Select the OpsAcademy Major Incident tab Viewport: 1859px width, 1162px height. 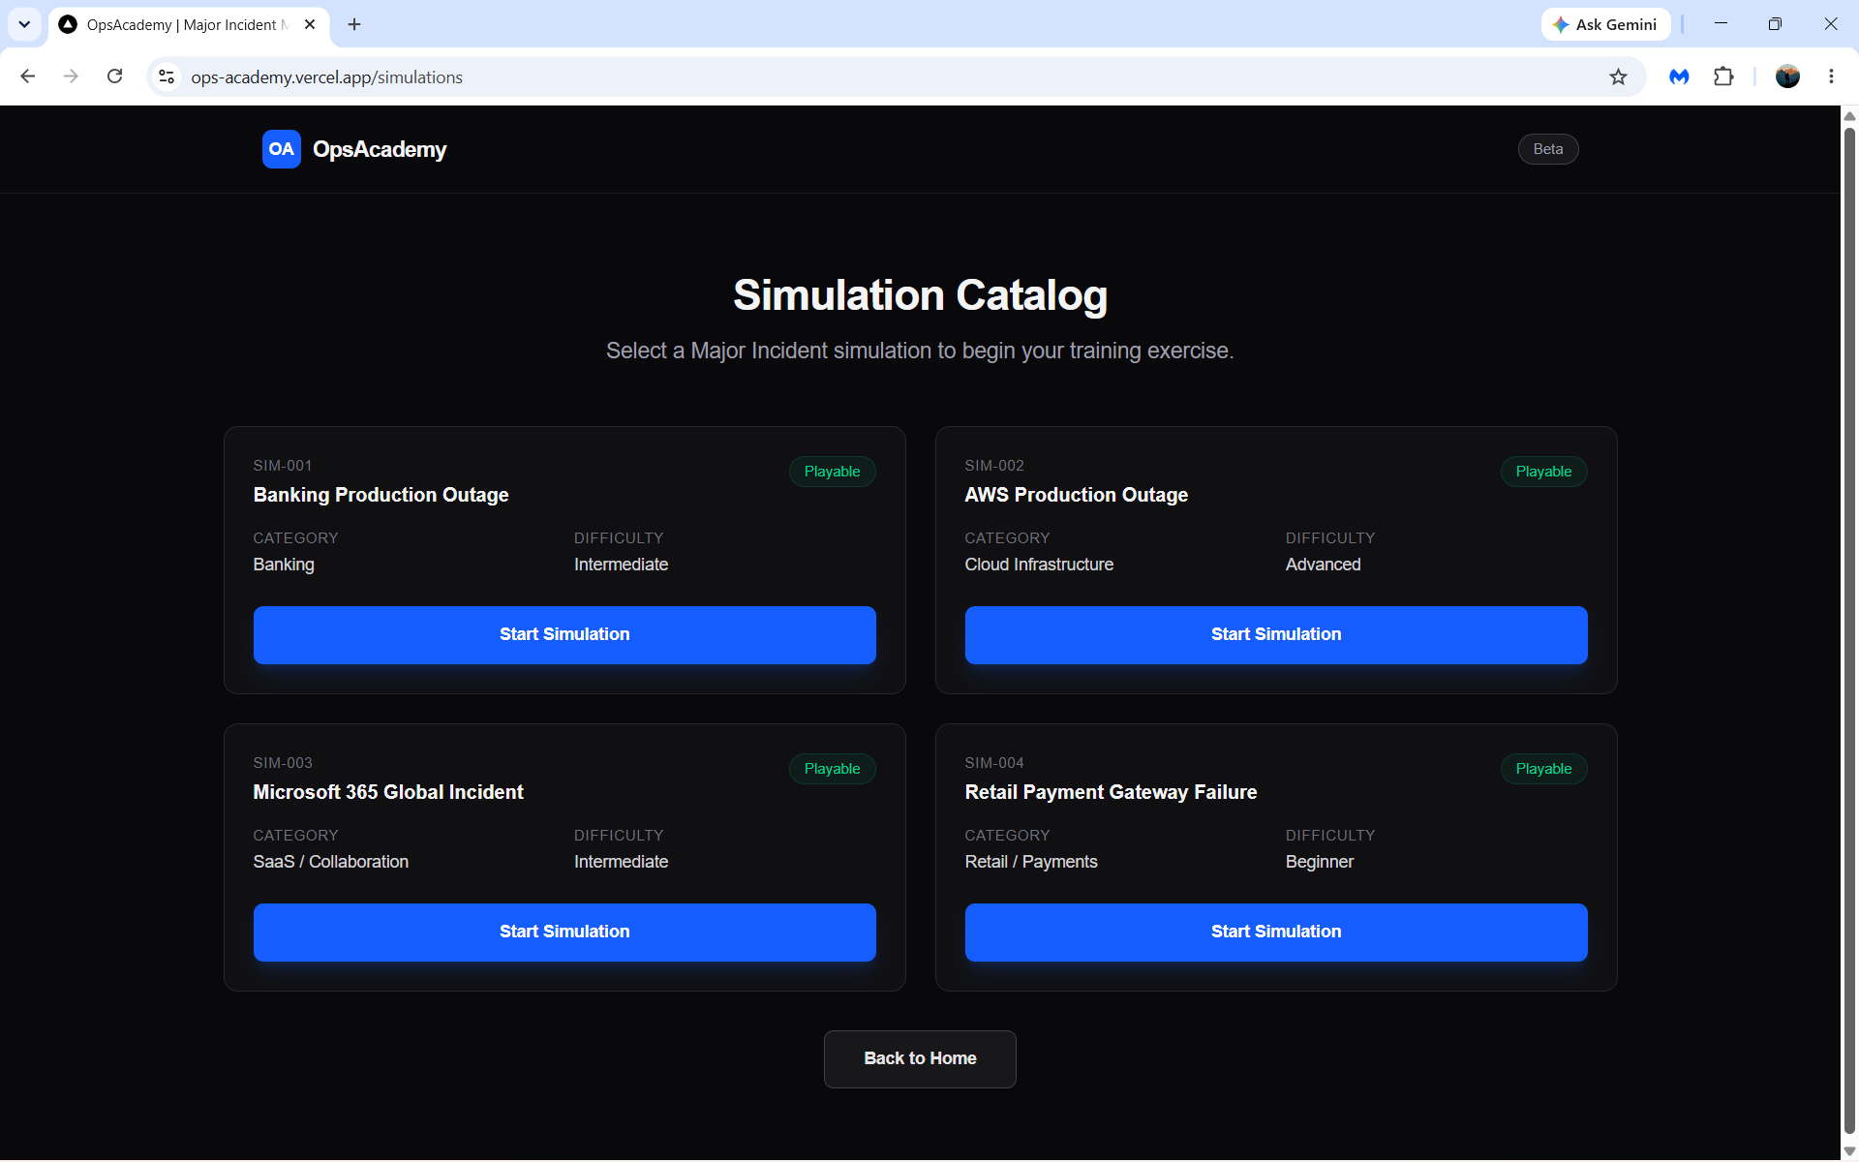coord(188,25)
